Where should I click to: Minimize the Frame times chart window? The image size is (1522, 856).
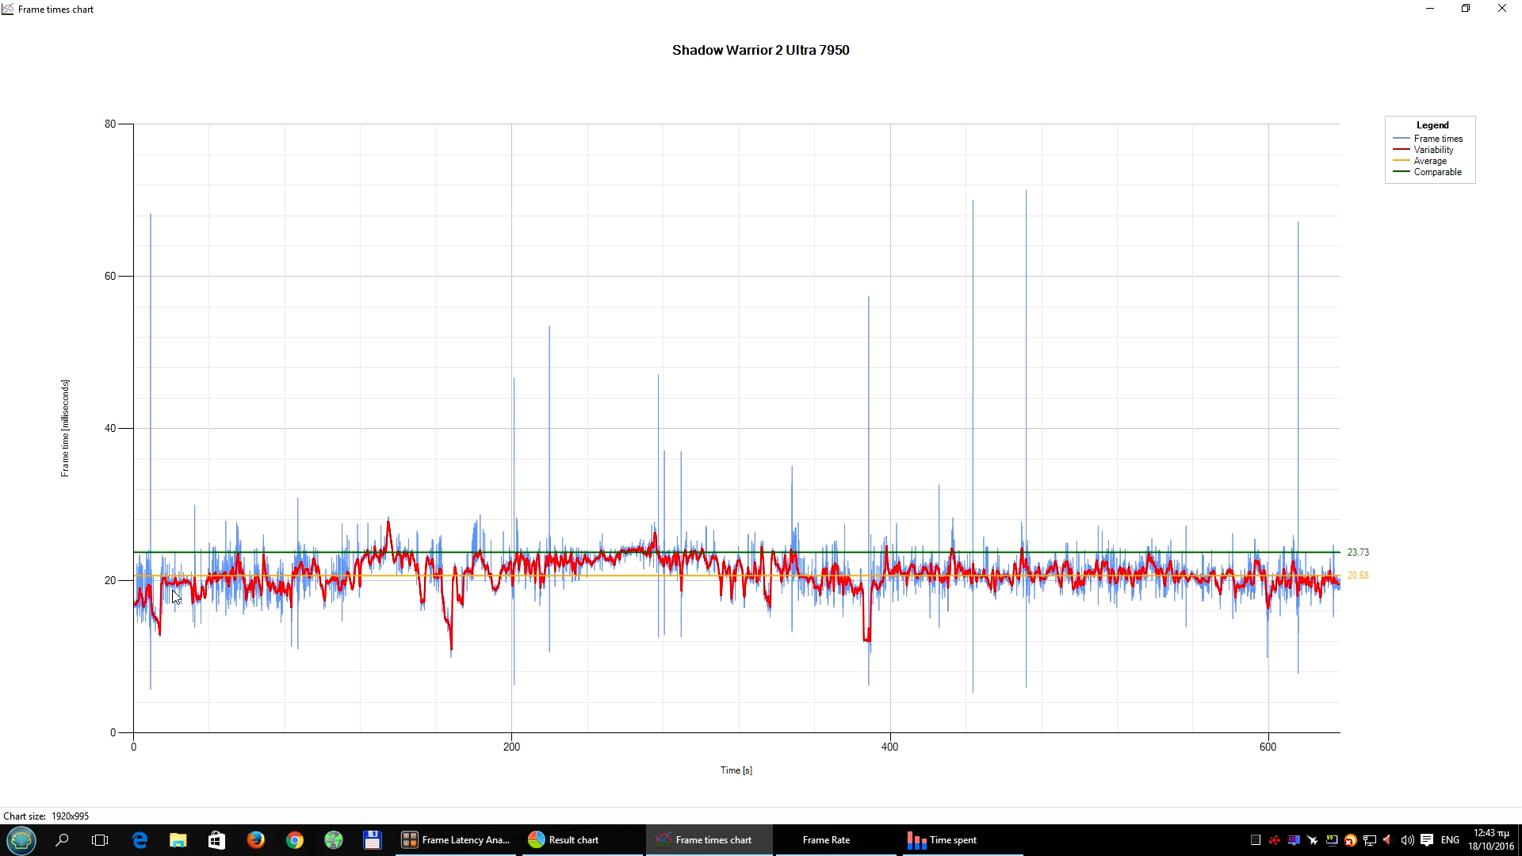tap(1430, 9)
